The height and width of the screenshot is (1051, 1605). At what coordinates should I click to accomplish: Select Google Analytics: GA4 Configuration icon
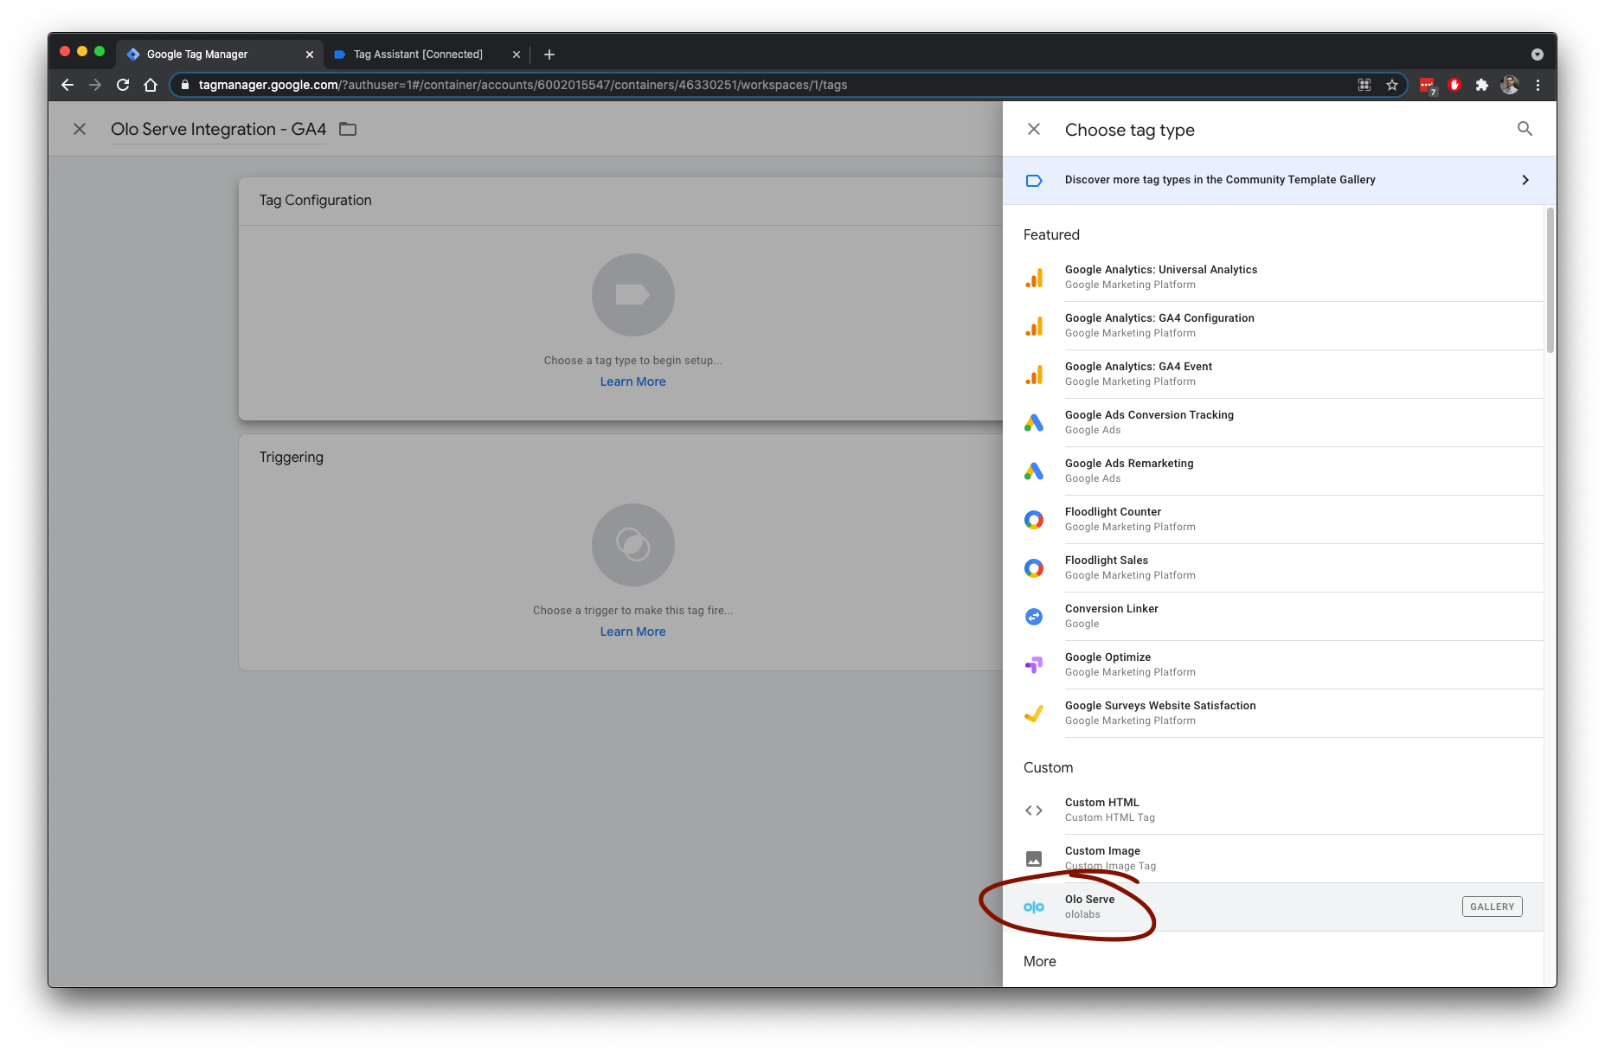point(1034,326)
